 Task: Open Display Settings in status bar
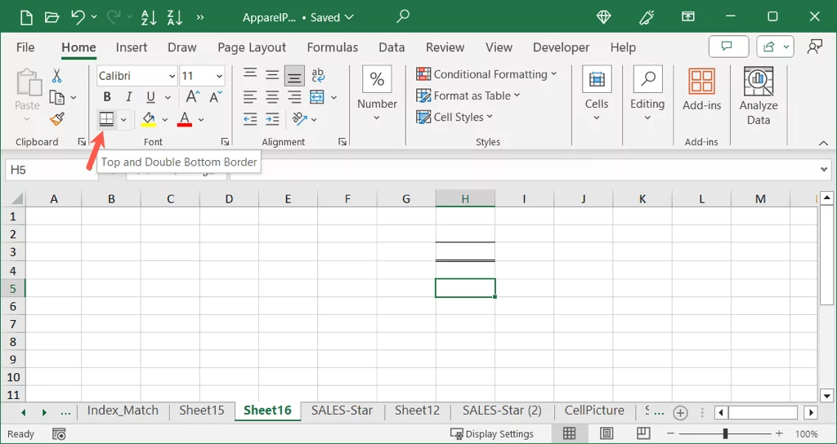(x=492, y=434)
